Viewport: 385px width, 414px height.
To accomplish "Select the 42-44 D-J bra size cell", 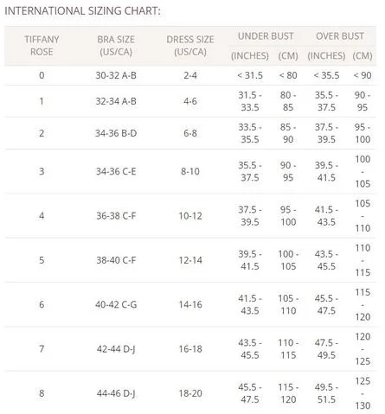I will tap(116, 349).
